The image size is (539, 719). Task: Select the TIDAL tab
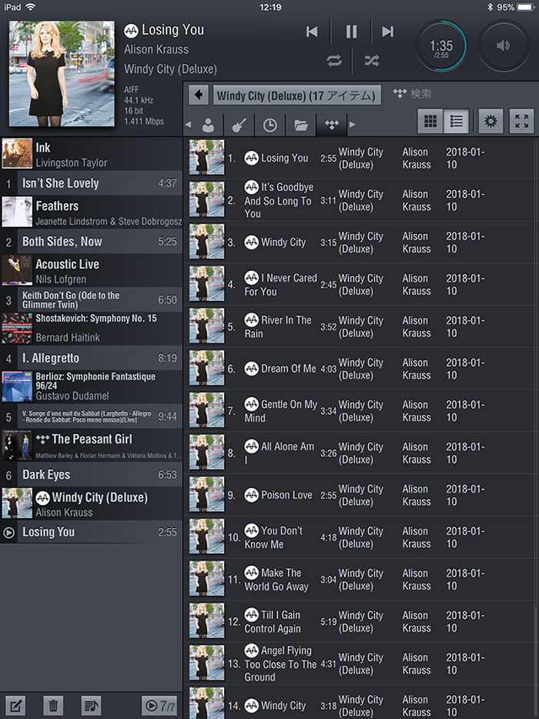click(x=332, y=125)
